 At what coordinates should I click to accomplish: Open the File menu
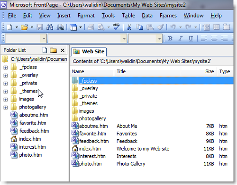(x=12, y=16)
